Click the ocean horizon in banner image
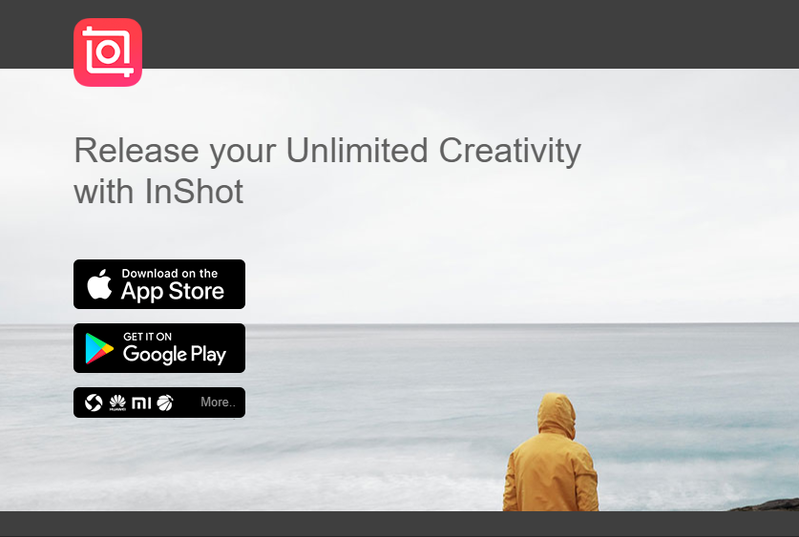The image size is (799, 537). tap(399, 323)
